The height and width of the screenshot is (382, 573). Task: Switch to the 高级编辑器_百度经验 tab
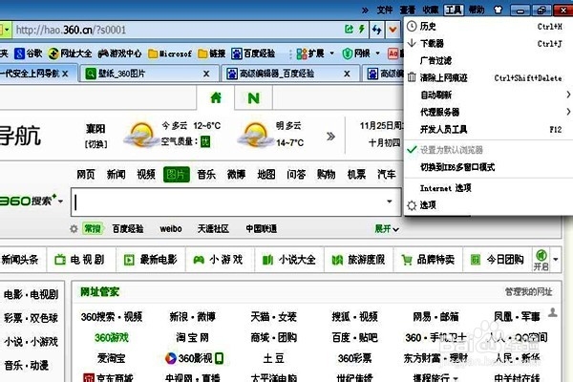pyautogui.click(x=288, y=74)
